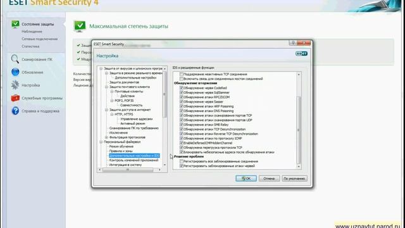This screenshot has height=228, width=405.
Task: Collapse Защита доступа в интернет node
Action: 106,110
